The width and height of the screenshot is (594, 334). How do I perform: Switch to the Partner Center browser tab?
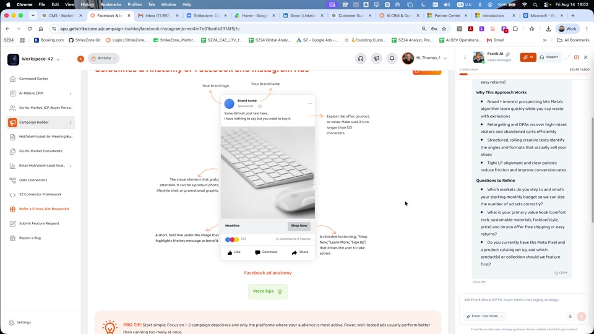pyautogui.click(x=447, y=15)
